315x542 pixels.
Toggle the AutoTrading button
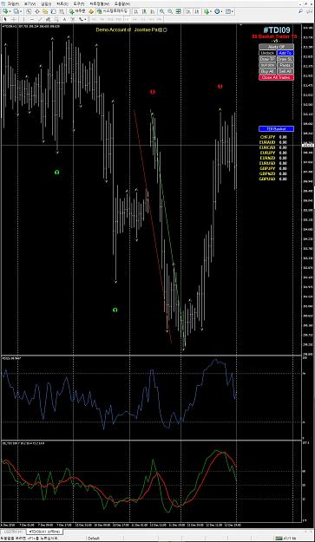[113, 11]
